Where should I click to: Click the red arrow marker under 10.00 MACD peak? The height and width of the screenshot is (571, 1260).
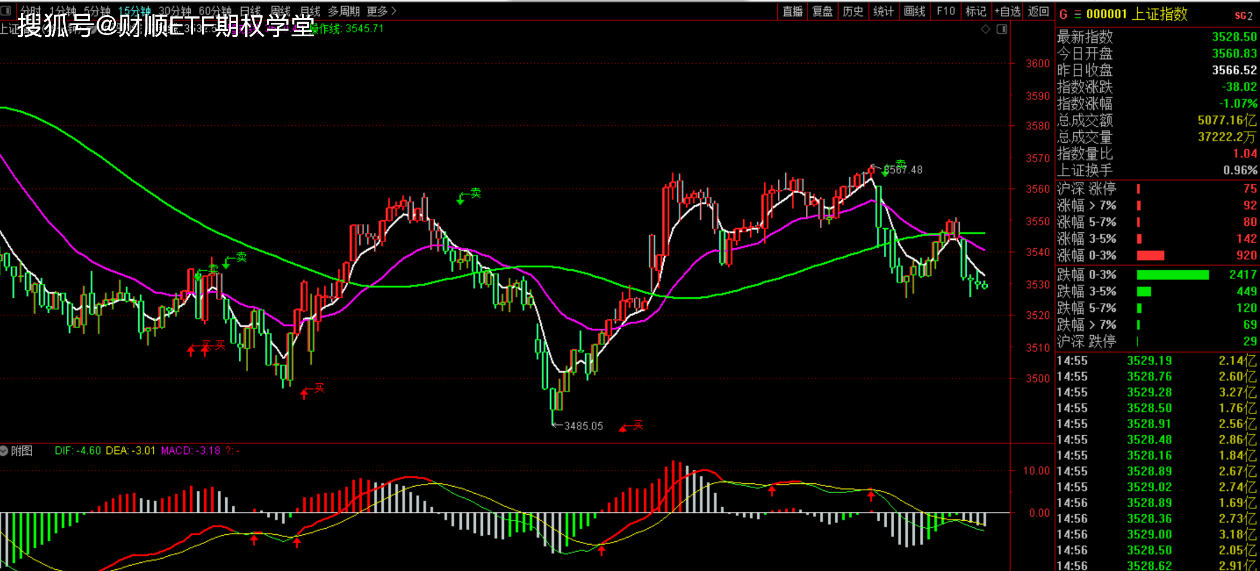click(772, 490)
